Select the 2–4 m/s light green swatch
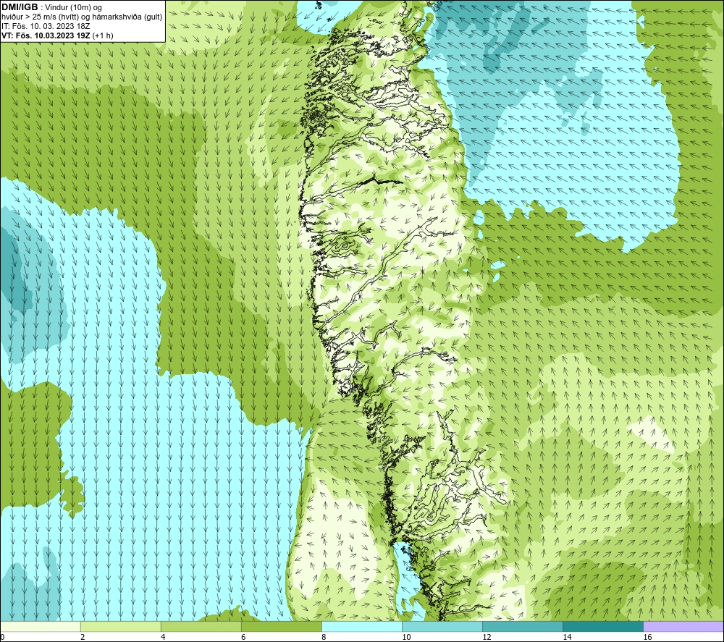This screenshot has width=724, height=642. point(120,627)
